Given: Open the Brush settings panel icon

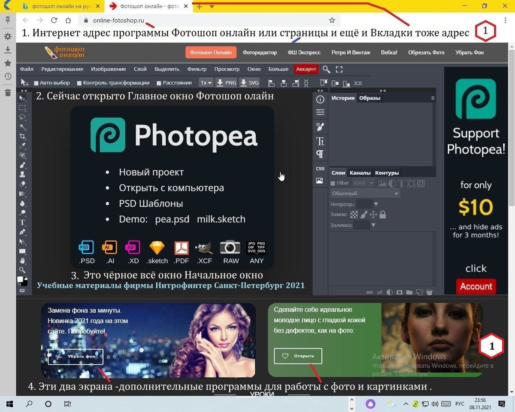Looking at the screenshot, I should [x=320, y=127].
